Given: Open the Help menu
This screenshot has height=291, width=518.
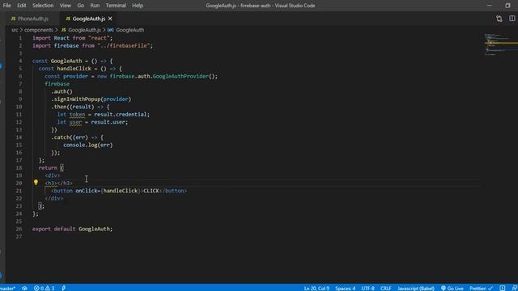Looking at the screenshot, I should (138, 6).
